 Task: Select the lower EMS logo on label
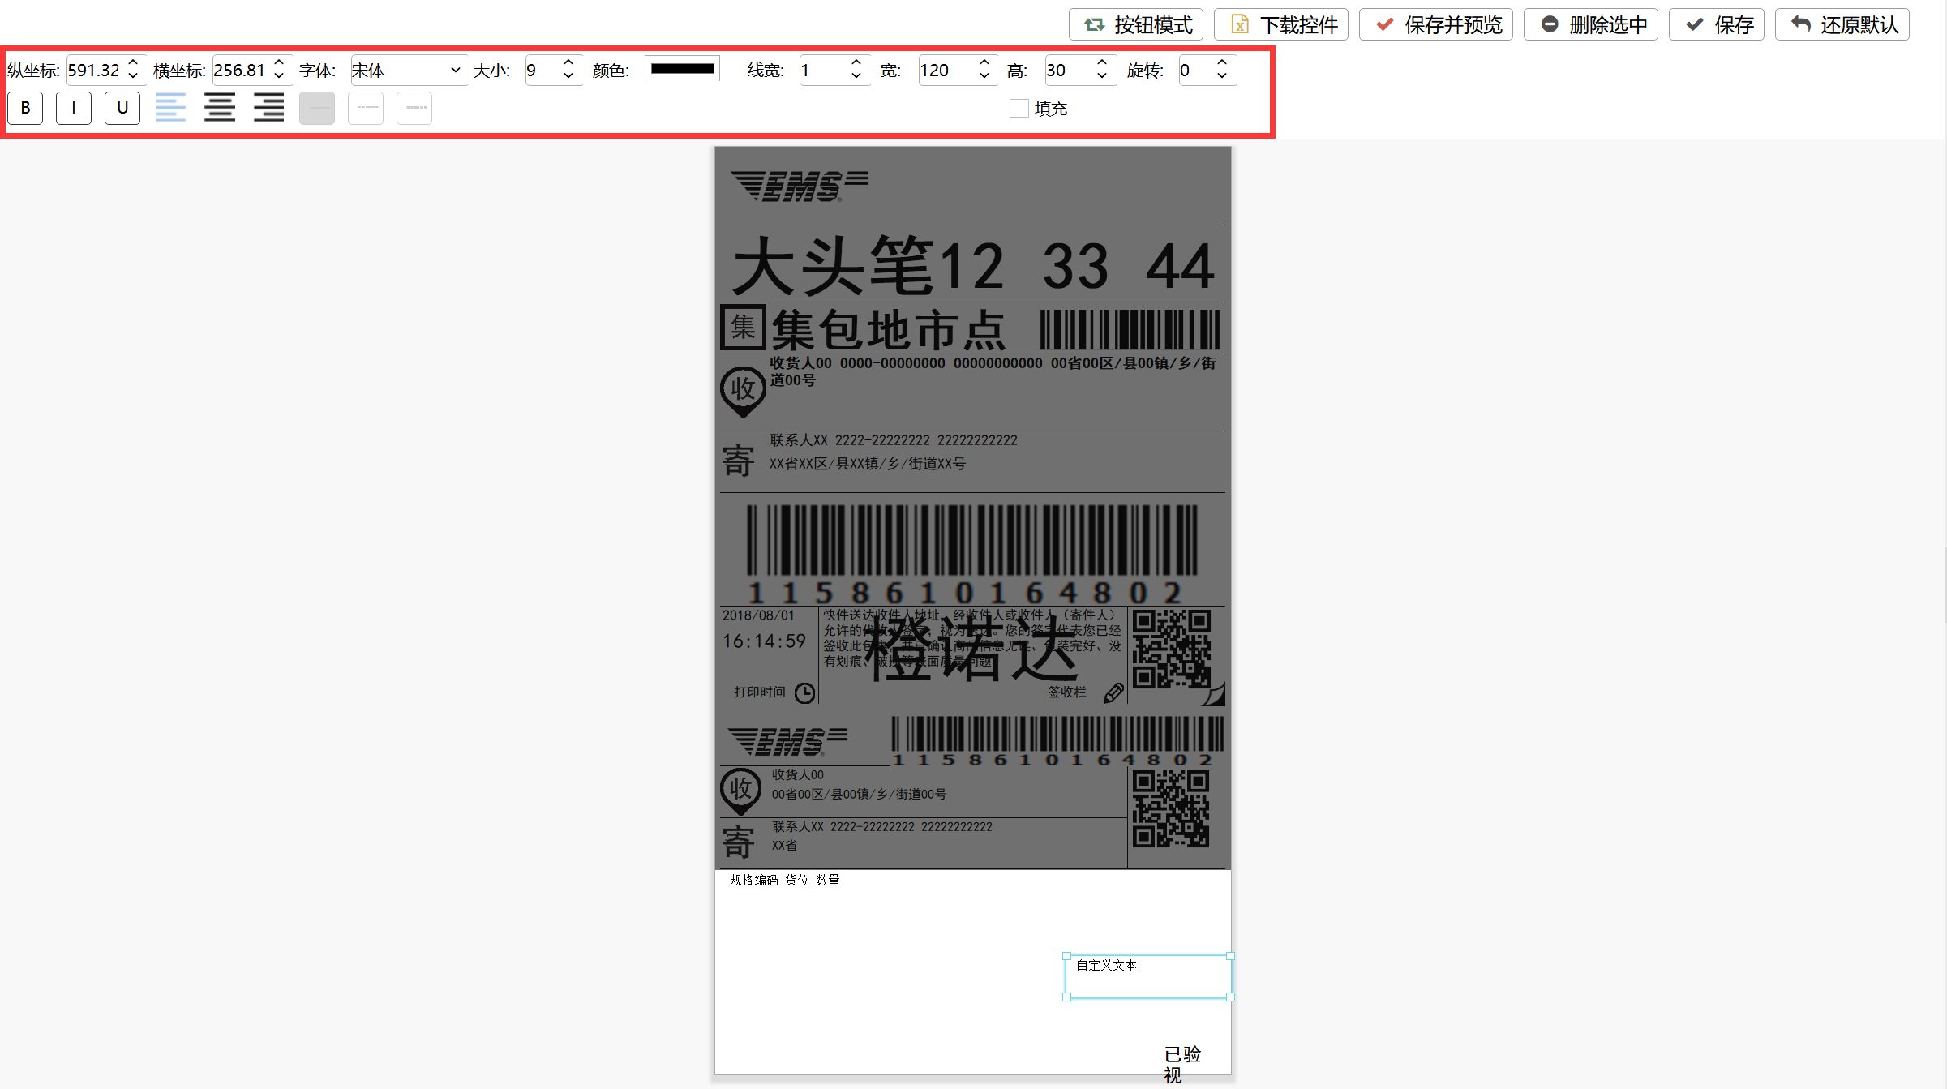tap(787, 741)
